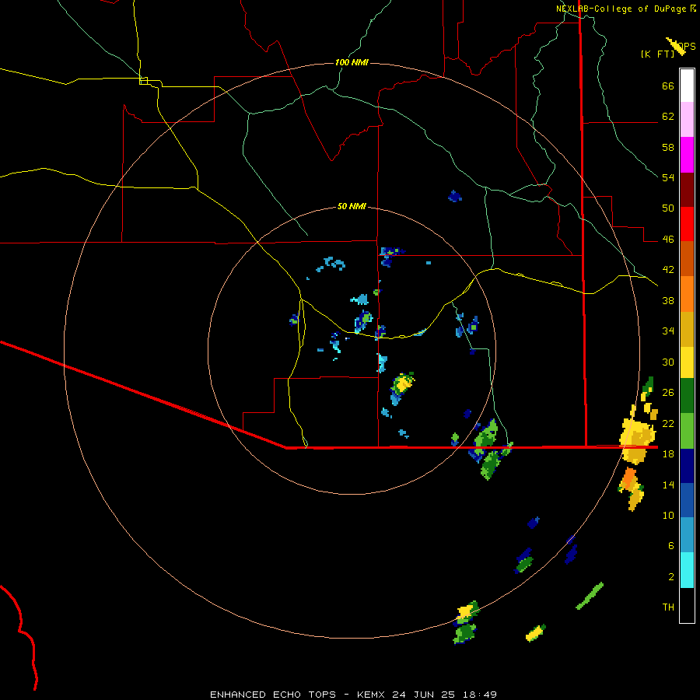This screenshot has width=700, height=700.
Task: Click the "58" legend value
Action: (668, 147)
